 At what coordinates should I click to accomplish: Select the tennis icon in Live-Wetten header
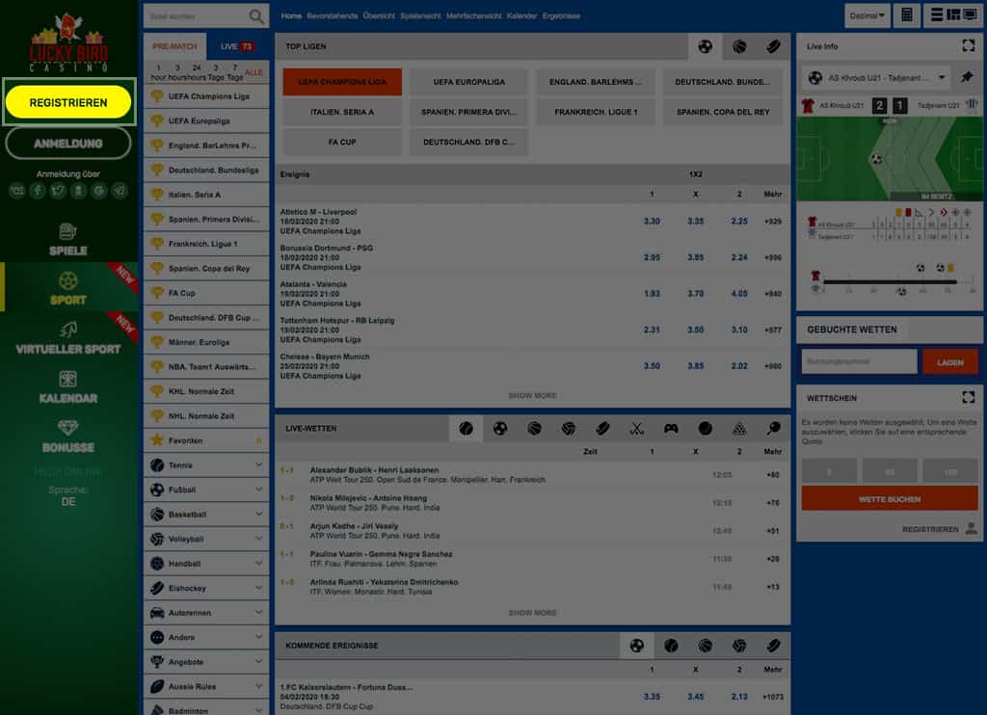(x=466, y=429)
